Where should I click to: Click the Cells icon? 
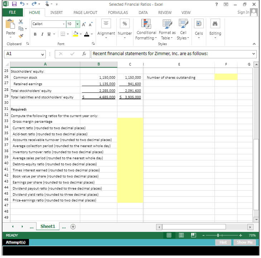click(199, 23)
